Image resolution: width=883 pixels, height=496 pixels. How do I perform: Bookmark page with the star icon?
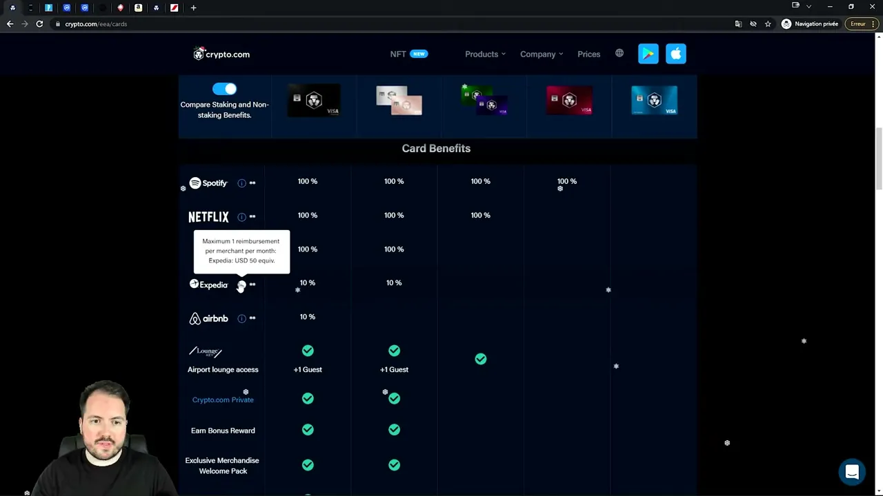tap(768, 24)
